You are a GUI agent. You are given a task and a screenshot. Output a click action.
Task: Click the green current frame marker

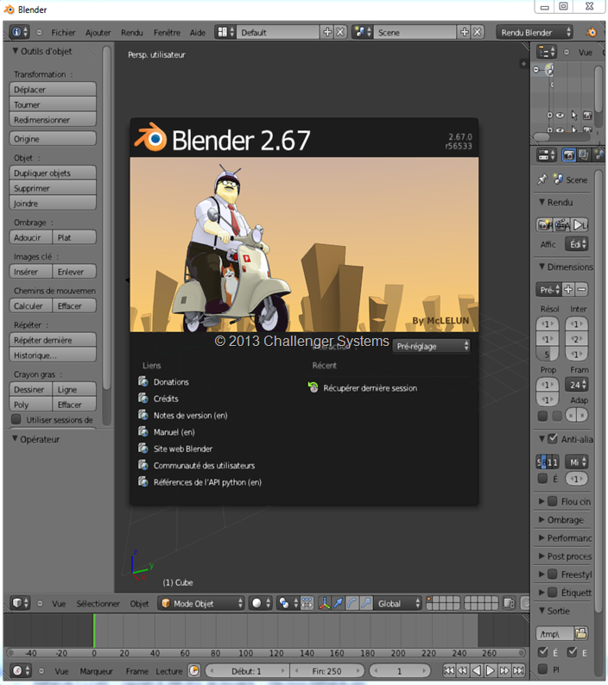click(94, 630)
